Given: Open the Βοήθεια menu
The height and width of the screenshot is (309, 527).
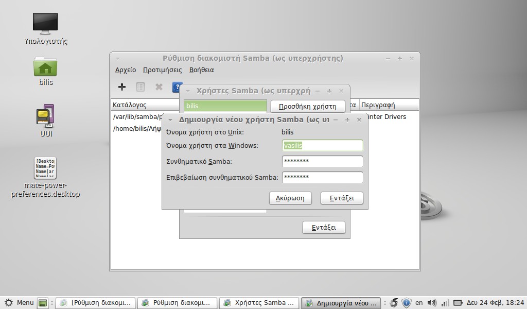Looking at the screenshot, I should (x=202, y=70).
